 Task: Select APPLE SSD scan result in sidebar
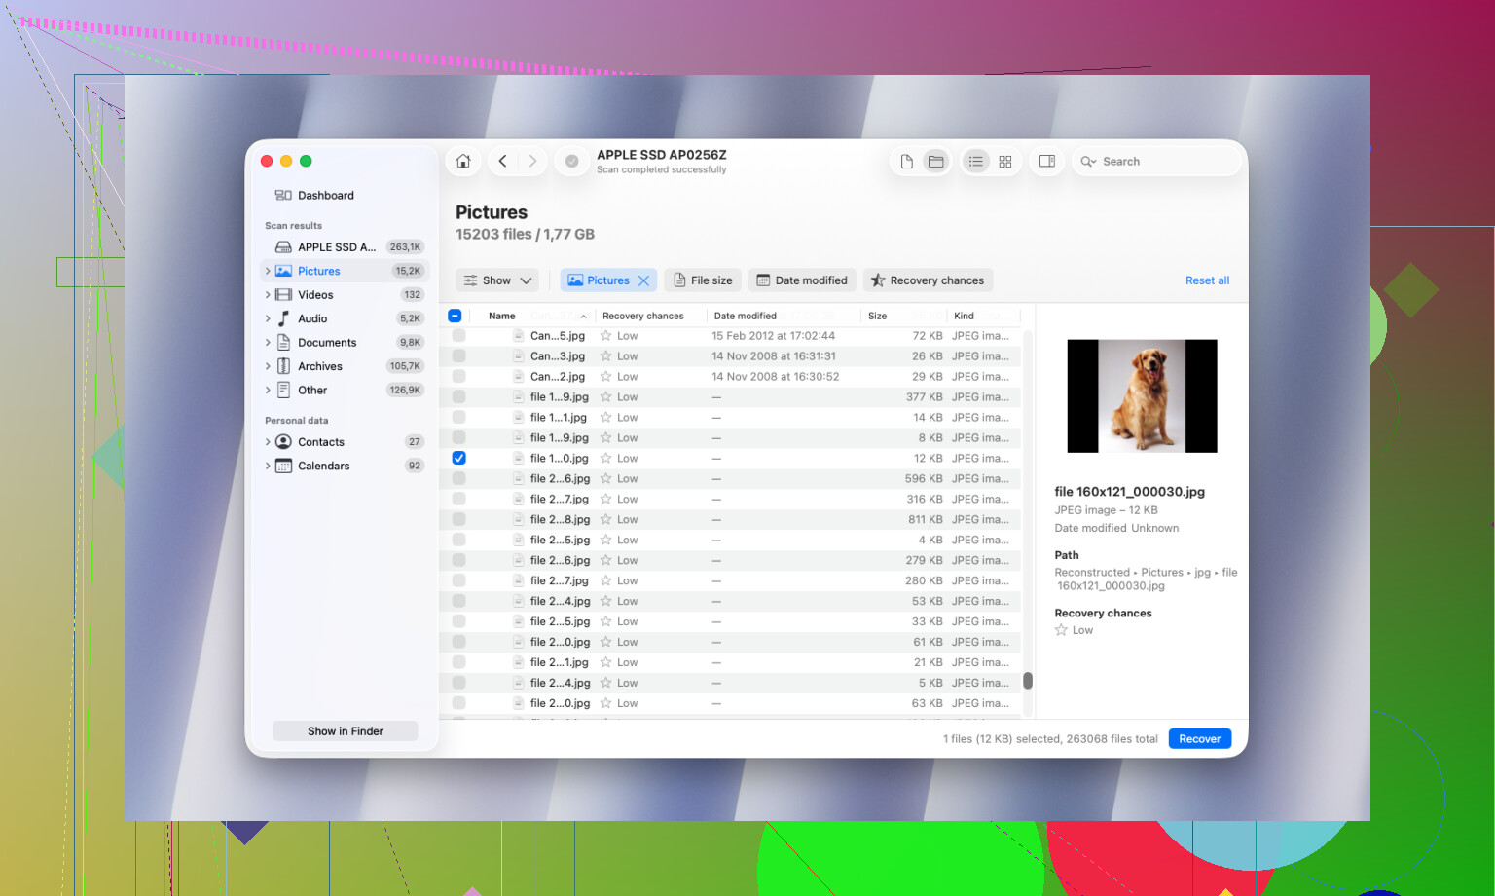346,247
